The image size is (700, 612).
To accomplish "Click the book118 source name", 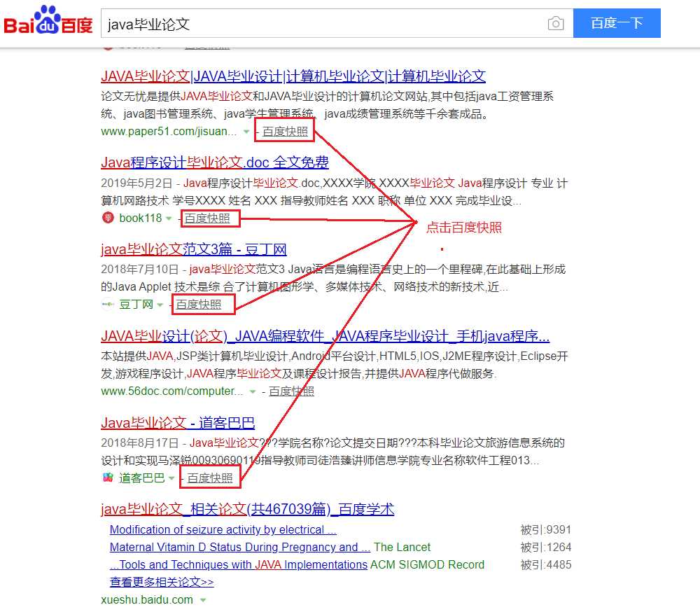I will [x=140, y=218].
